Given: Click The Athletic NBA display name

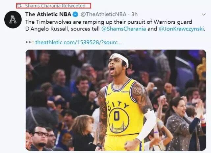Looking at the screenshot, I should [48, 14].
